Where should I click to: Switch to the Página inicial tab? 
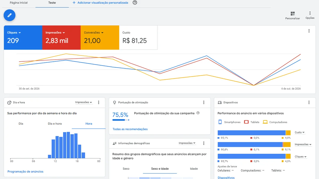19,3
